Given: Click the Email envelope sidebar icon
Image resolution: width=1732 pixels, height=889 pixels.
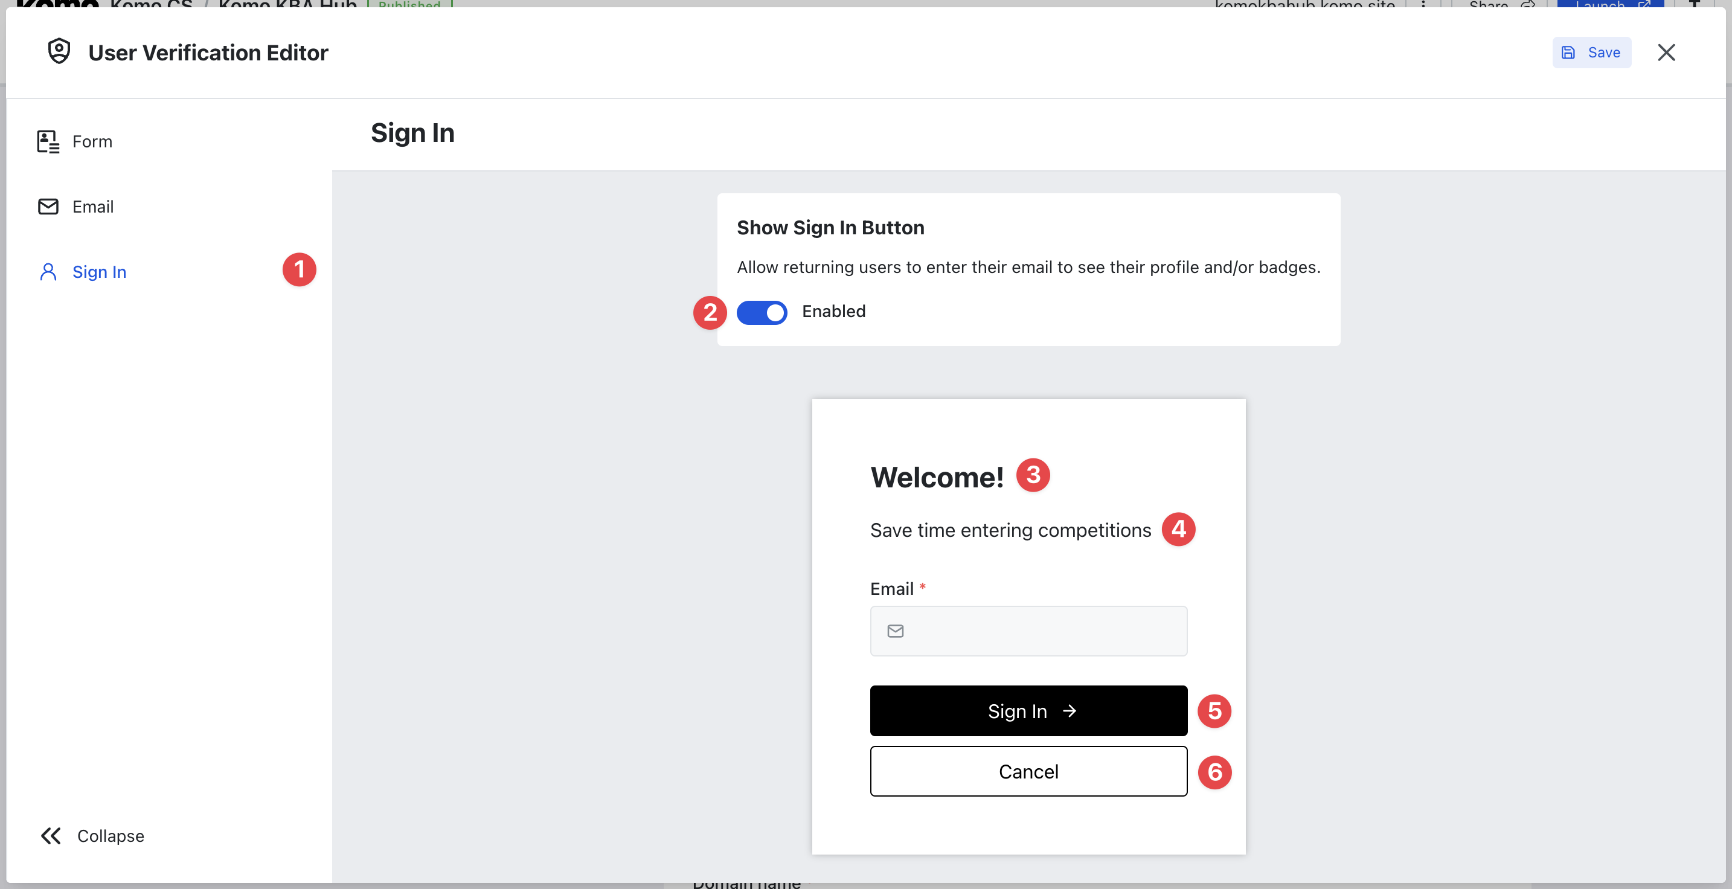Looking at the screenshot, I should pos(48,207).
